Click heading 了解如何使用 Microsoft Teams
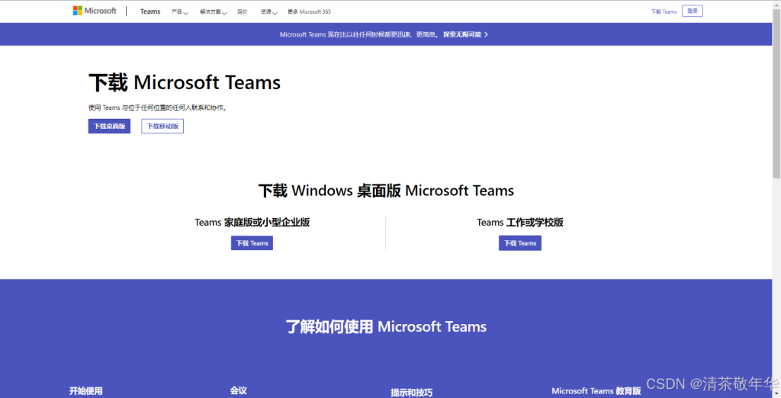Image resolution: width=781 pixels, height=398 pixels. pos(386,327)
